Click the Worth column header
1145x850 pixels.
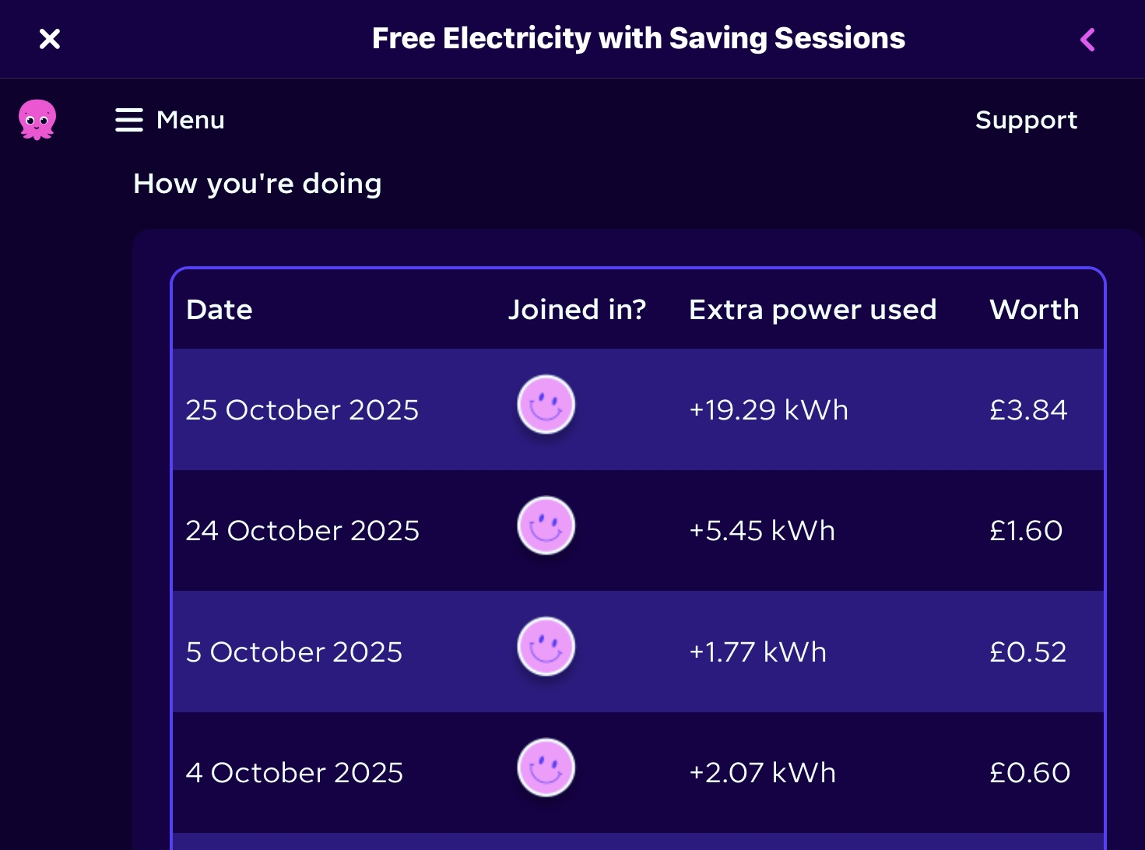tap(1034, 310)
